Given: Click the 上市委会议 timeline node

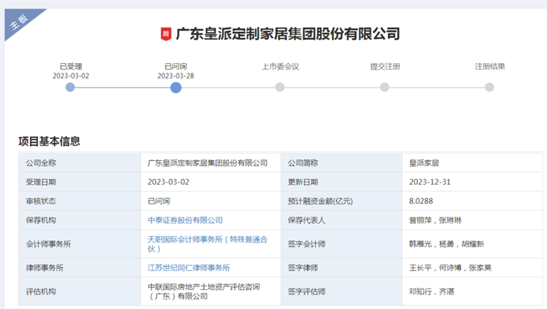Looking at the screenshot, I should pyautogui.click(x=280, y=87).
